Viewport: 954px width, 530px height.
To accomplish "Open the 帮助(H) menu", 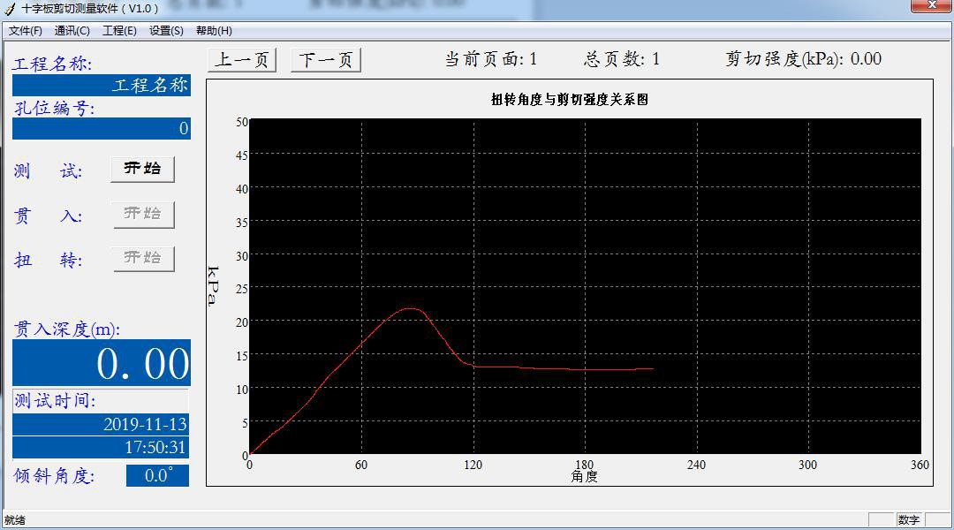I will 214,31.
